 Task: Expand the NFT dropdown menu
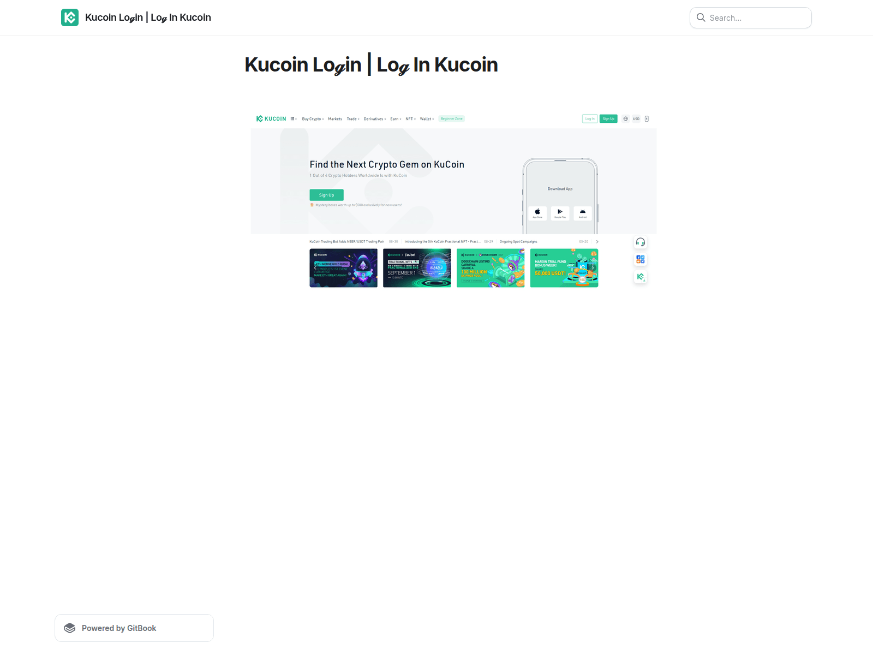(x=410, y=118)
